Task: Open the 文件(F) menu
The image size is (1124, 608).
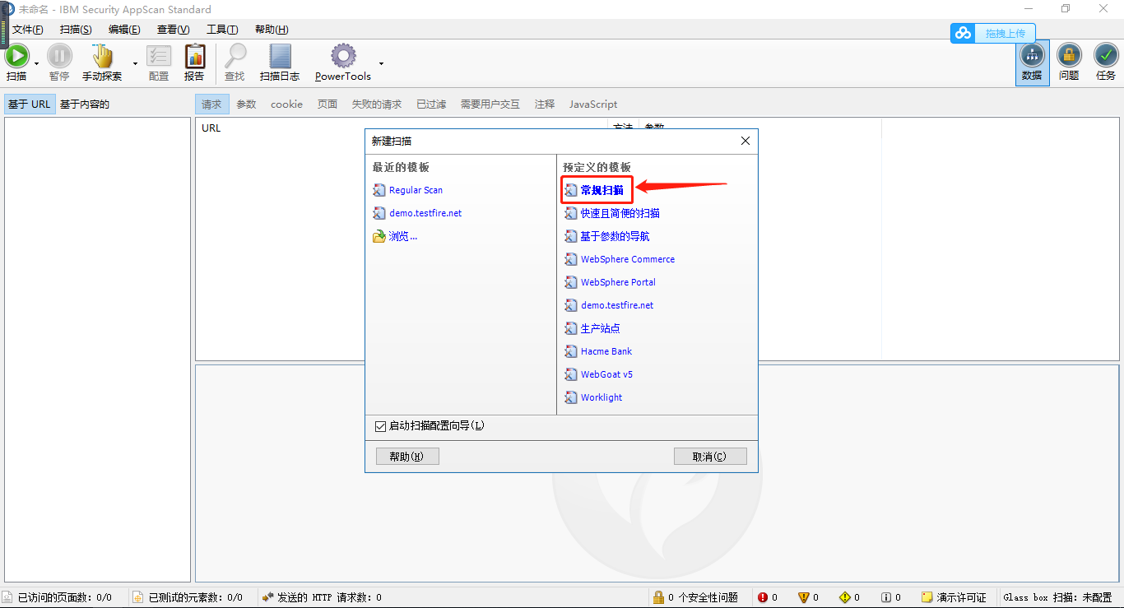Action: 27,30
